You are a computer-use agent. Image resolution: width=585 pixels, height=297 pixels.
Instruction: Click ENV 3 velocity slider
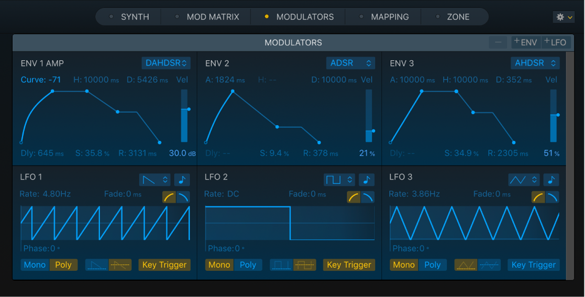pos(554,116)
